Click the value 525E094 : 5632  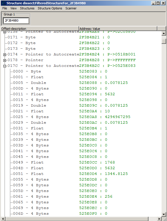click(x=97, y=94)
